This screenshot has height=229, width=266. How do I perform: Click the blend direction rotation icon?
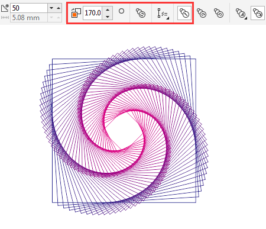(x=76, y=13)
